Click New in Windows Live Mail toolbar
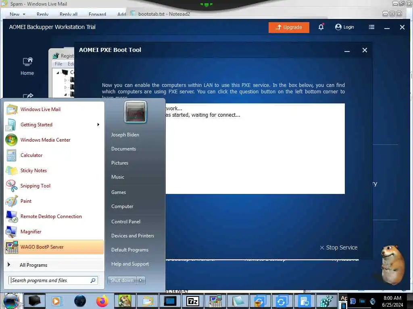The width and height of the screenshot is (413, 309). [x=15, y=14]
